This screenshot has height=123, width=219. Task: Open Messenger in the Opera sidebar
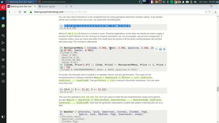(x=3, y=18)
